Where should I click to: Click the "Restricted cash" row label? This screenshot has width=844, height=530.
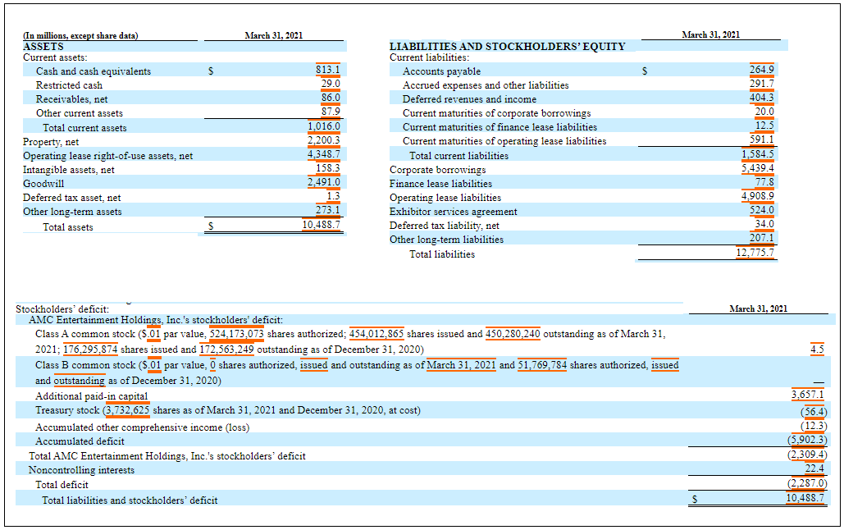(69, 85)
